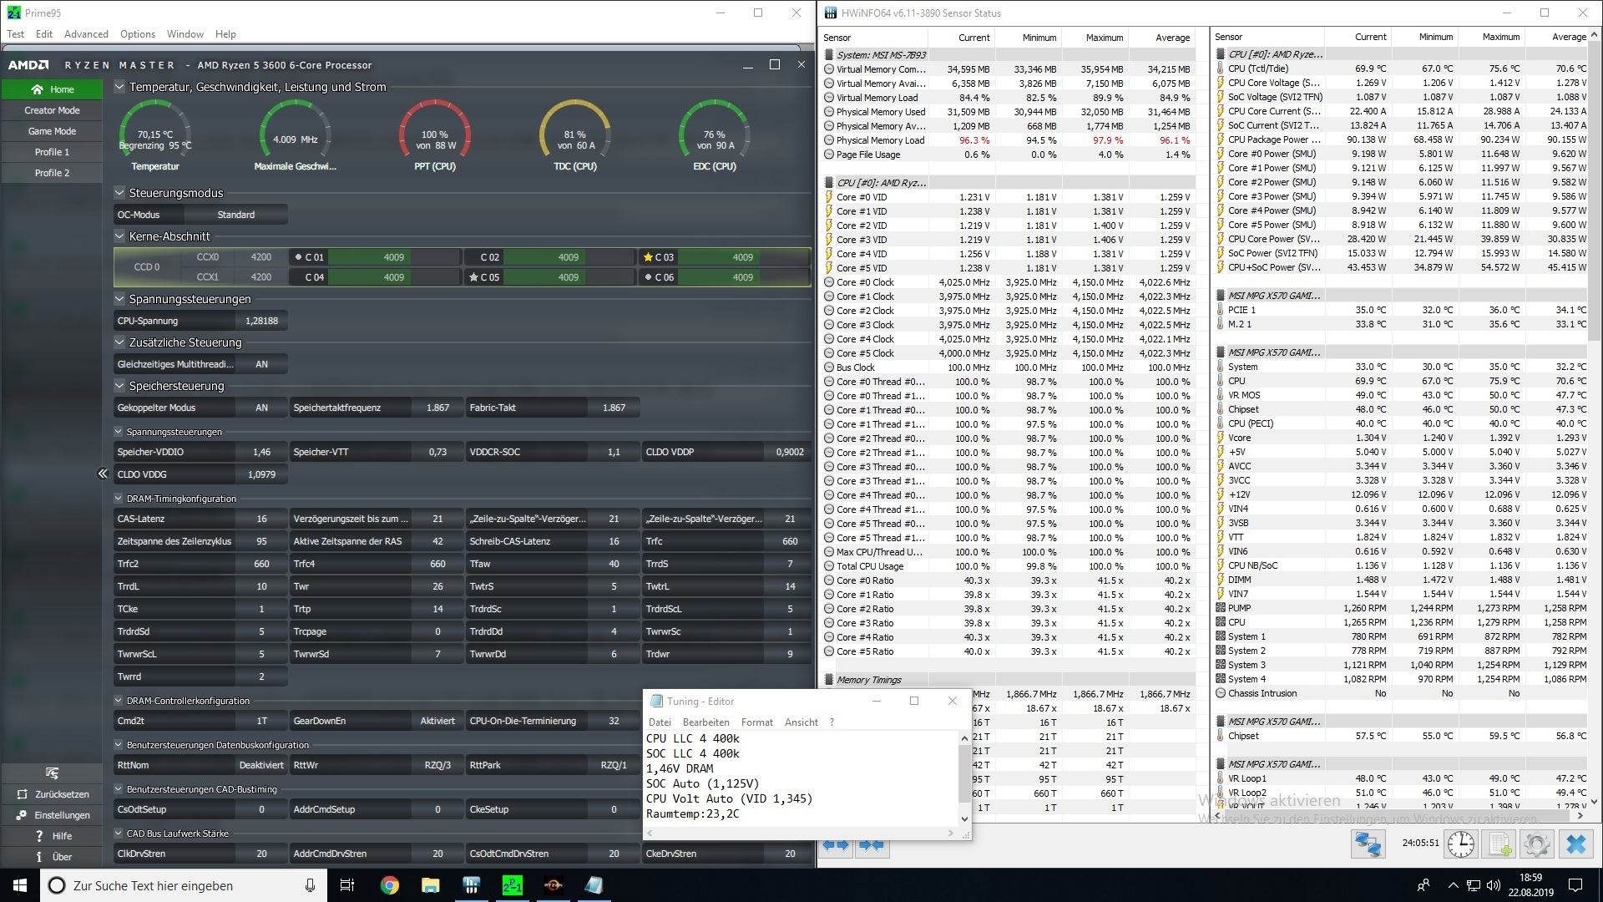This screenshot has height=902, width=1603.
Task: Switch to Creator Mode tab
Action: [x=52, y=110]
